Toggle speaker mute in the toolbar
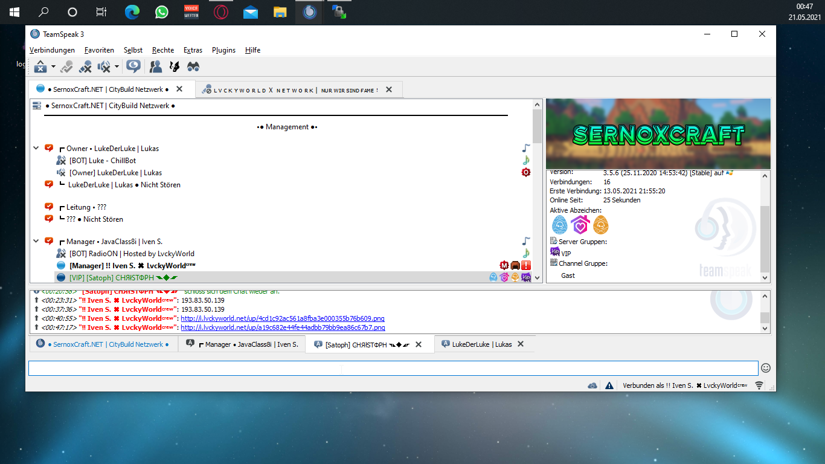The height and width of the screenshot is (464, 825). (104, 66)
